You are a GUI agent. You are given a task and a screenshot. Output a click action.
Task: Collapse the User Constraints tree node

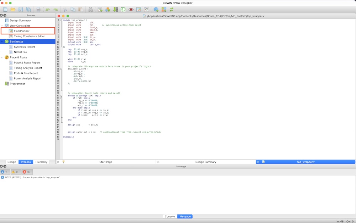point(2,26)
